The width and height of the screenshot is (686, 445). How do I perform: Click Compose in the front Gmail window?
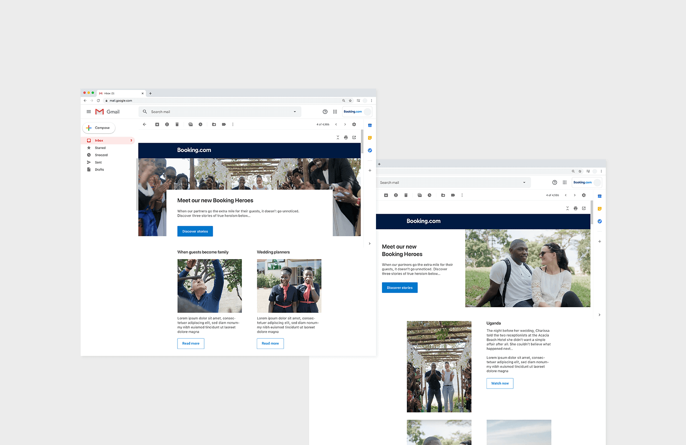coord(99,128)
